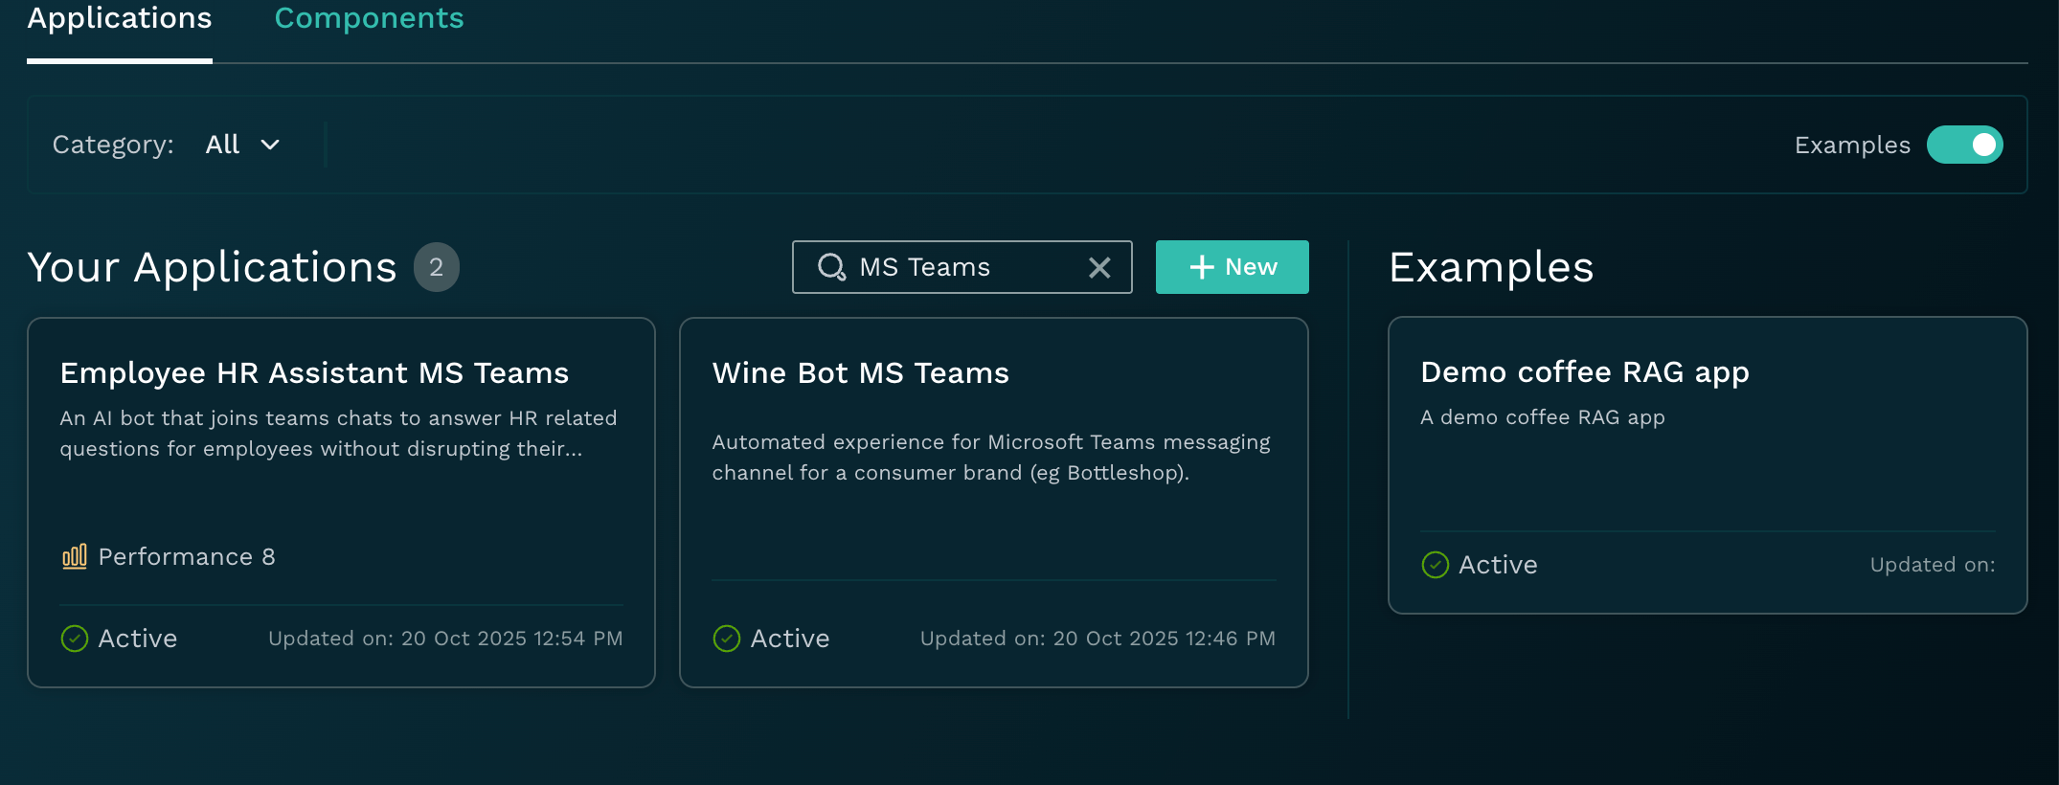
Task: Click Wine Bot description text
Action: point(990,457)
